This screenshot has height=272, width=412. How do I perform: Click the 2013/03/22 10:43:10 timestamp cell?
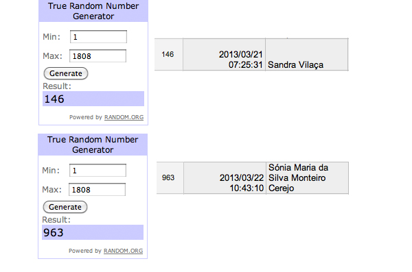pyautogui.click(x=225, y=178)
